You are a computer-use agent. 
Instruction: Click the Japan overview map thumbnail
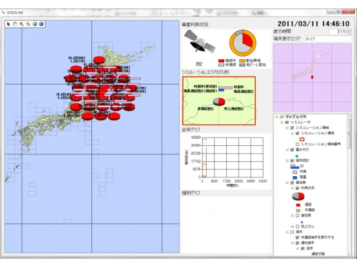pos(313,77)
